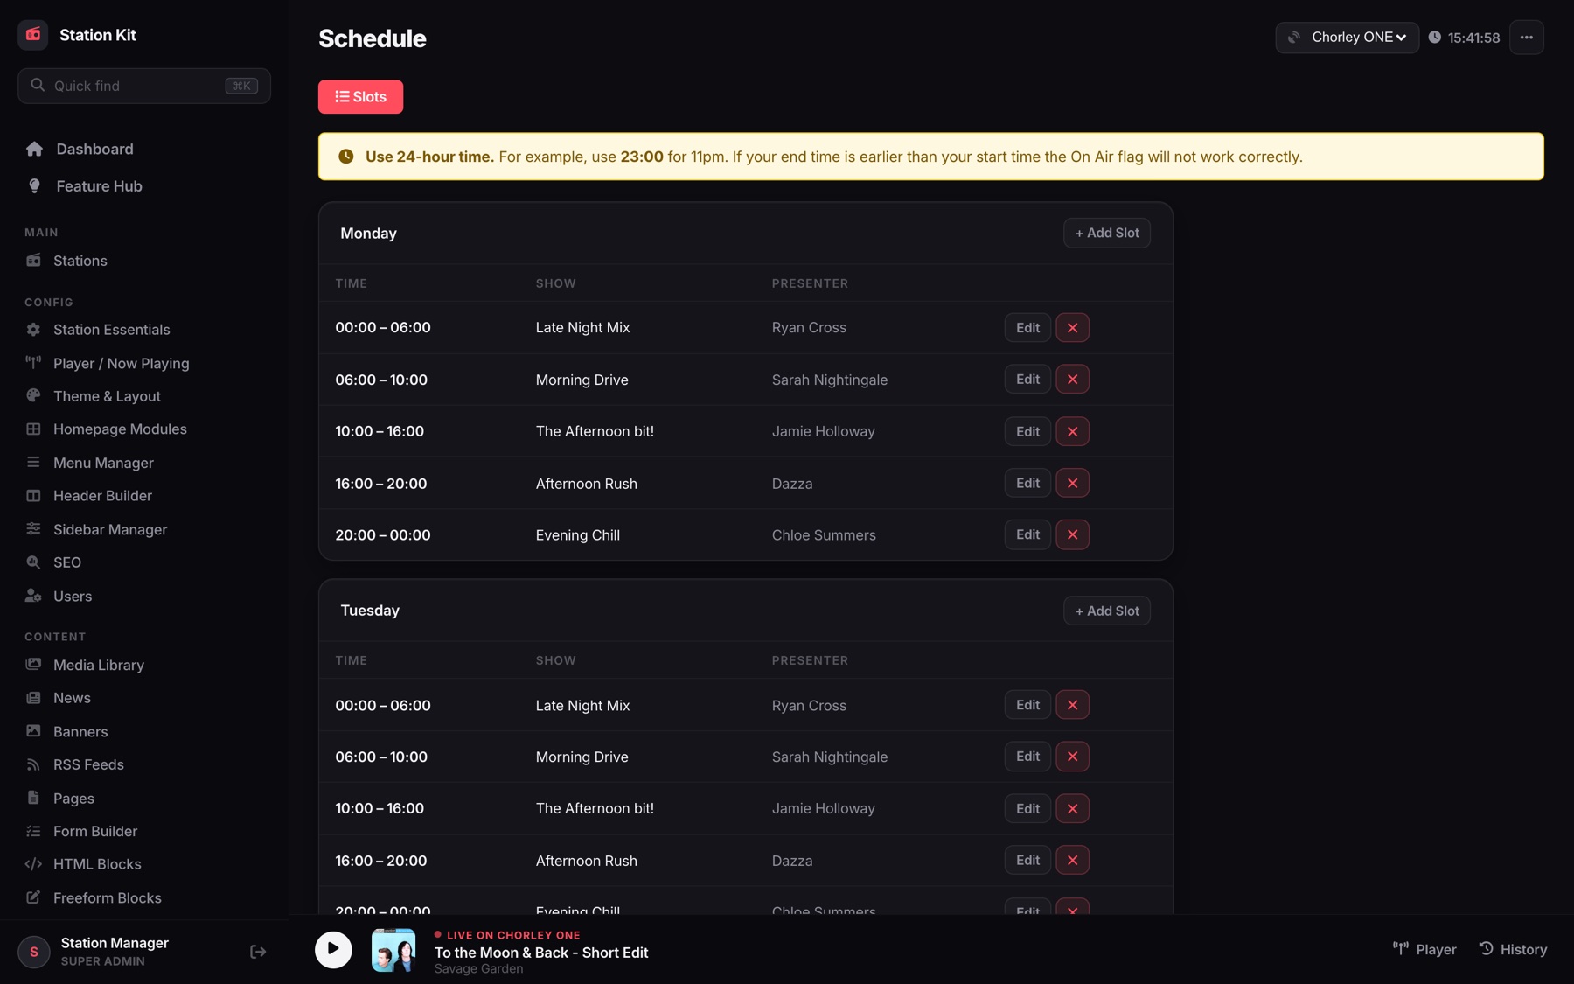The height and width of the screenshot is (984, 1574).
Task: Open the Player panel in bottom bar
Action: click(x=1424, y=949)
